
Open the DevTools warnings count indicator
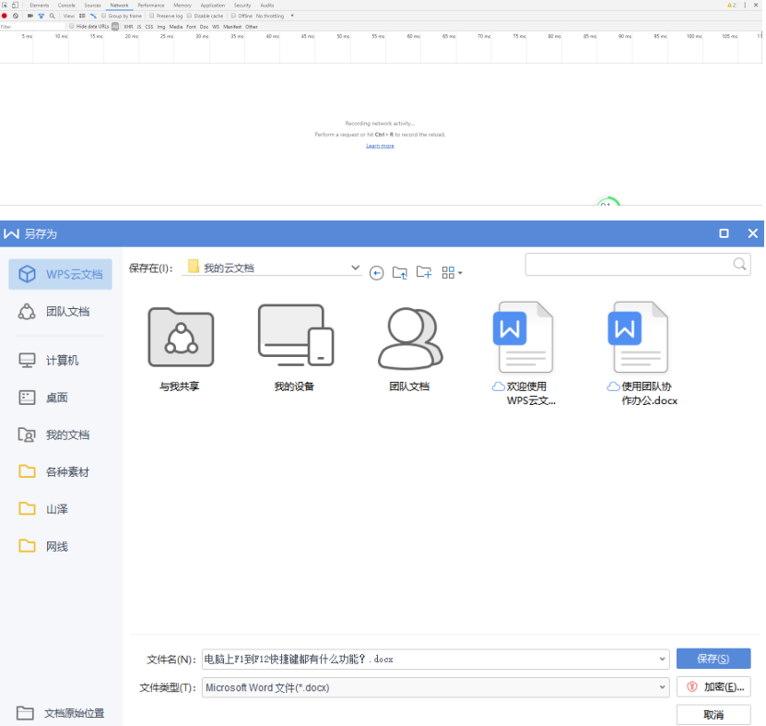731,5
